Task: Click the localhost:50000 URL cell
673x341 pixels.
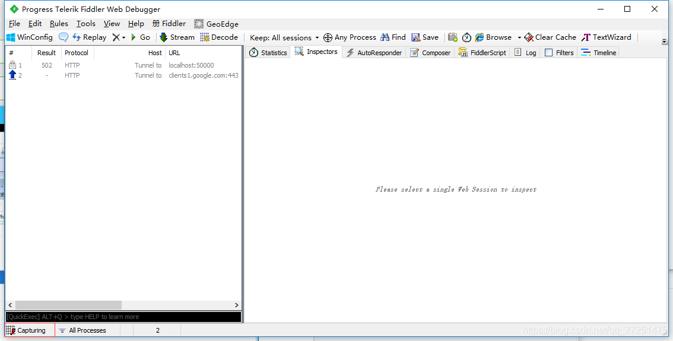Action: click(192, 65)
